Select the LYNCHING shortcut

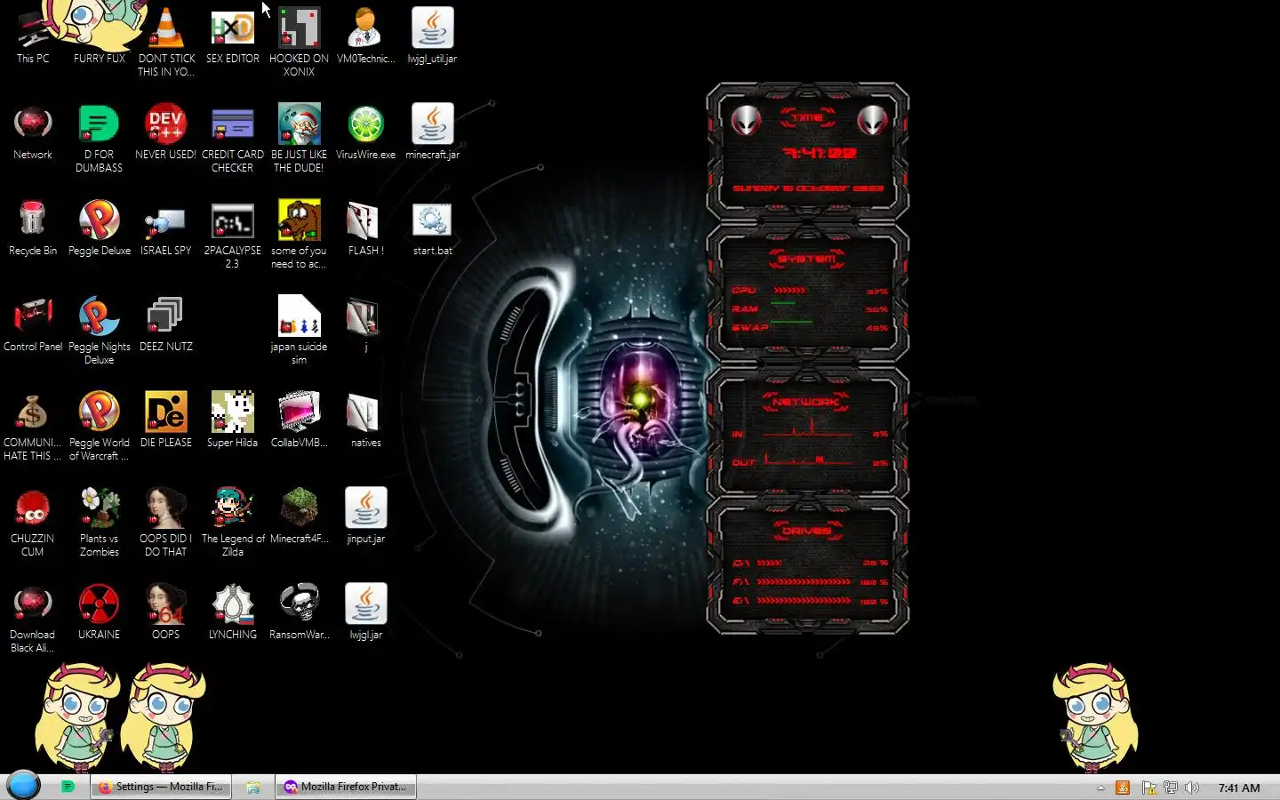click(x=233, y=612)
